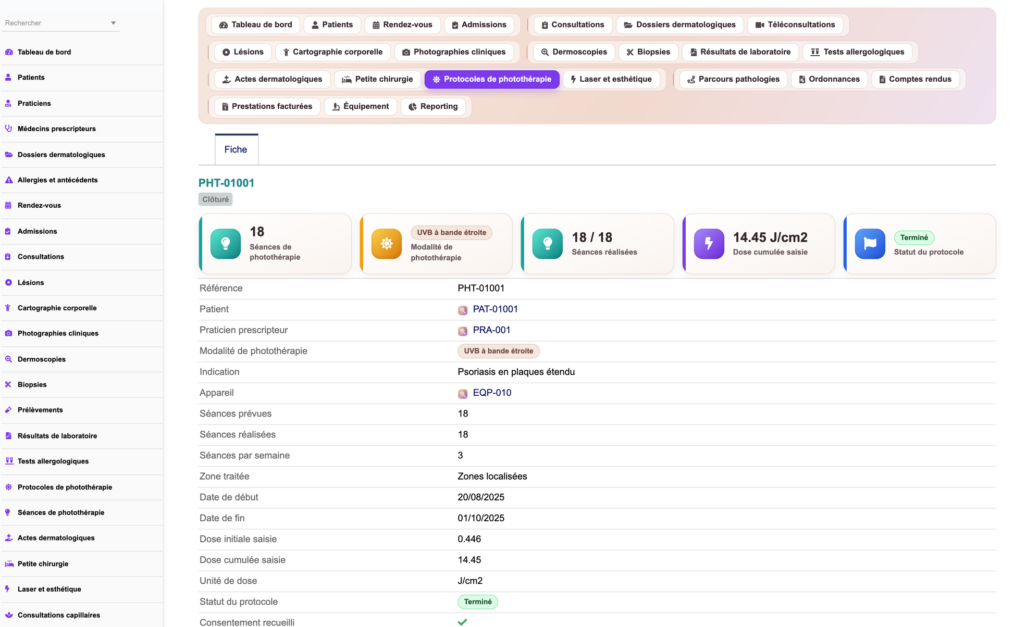This screenshot has height=627, width=1014.
Task: Click the flag icon in Statut du protocole card
Action: tap(870, 244)
